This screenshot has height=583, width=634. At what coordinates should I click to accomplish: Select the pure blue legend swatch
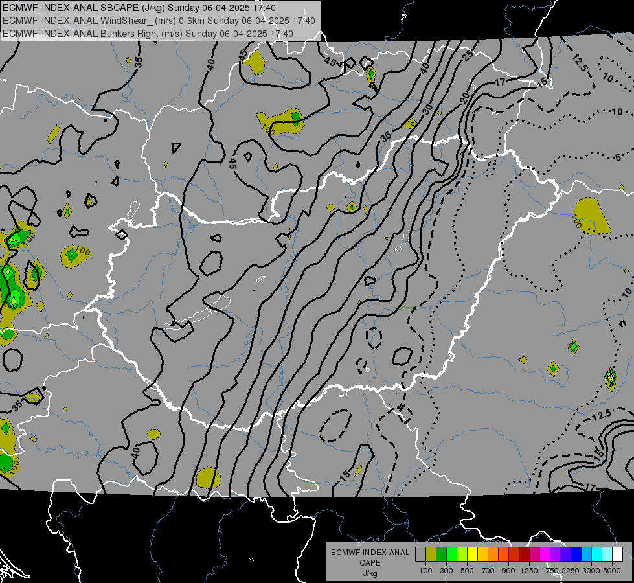pyautogui.click(x=576, y=554)
